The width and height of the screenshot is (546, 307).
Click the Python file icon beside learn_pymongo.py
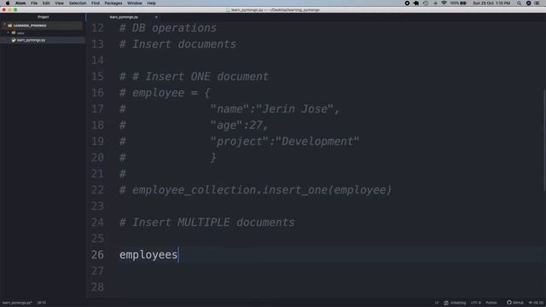click(14, 40)
